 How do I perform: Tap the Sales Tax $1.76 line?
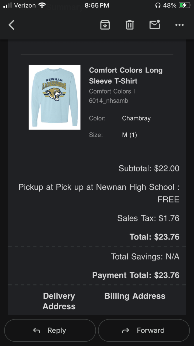pyautogui.click(x=148, y=218)
